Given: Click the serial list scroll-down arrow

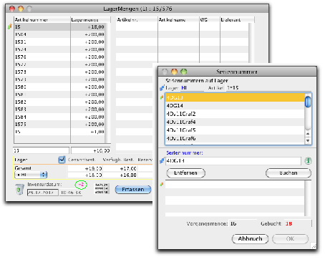Looking at the screenshot, I should point(308,140).
